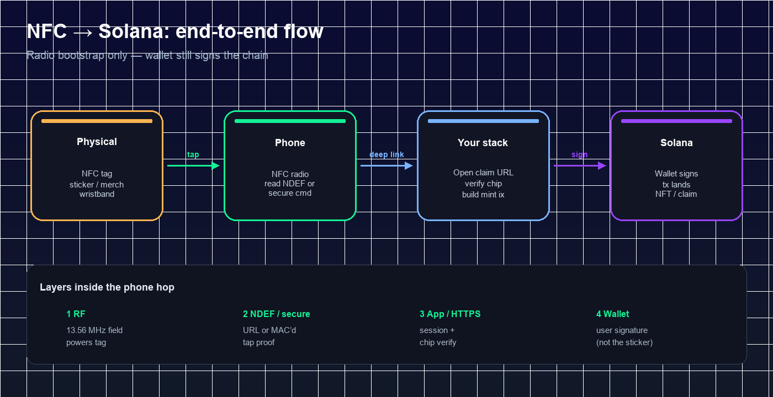Click '(not the sticker)' text

[624, 342]
